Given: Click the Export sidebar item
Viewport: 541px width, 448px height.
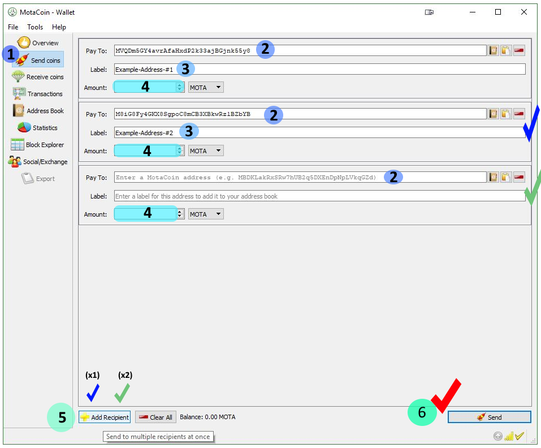Looking at the screenshot, I should (38, 178).
